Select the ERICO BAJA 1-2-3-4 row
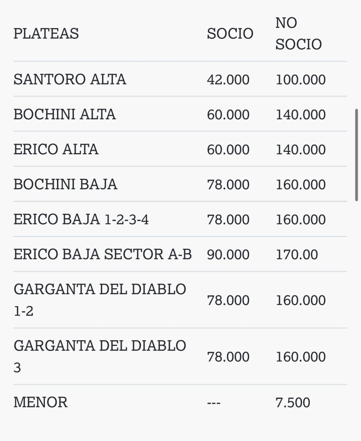 pyautogui.click(x=81, y=219)
